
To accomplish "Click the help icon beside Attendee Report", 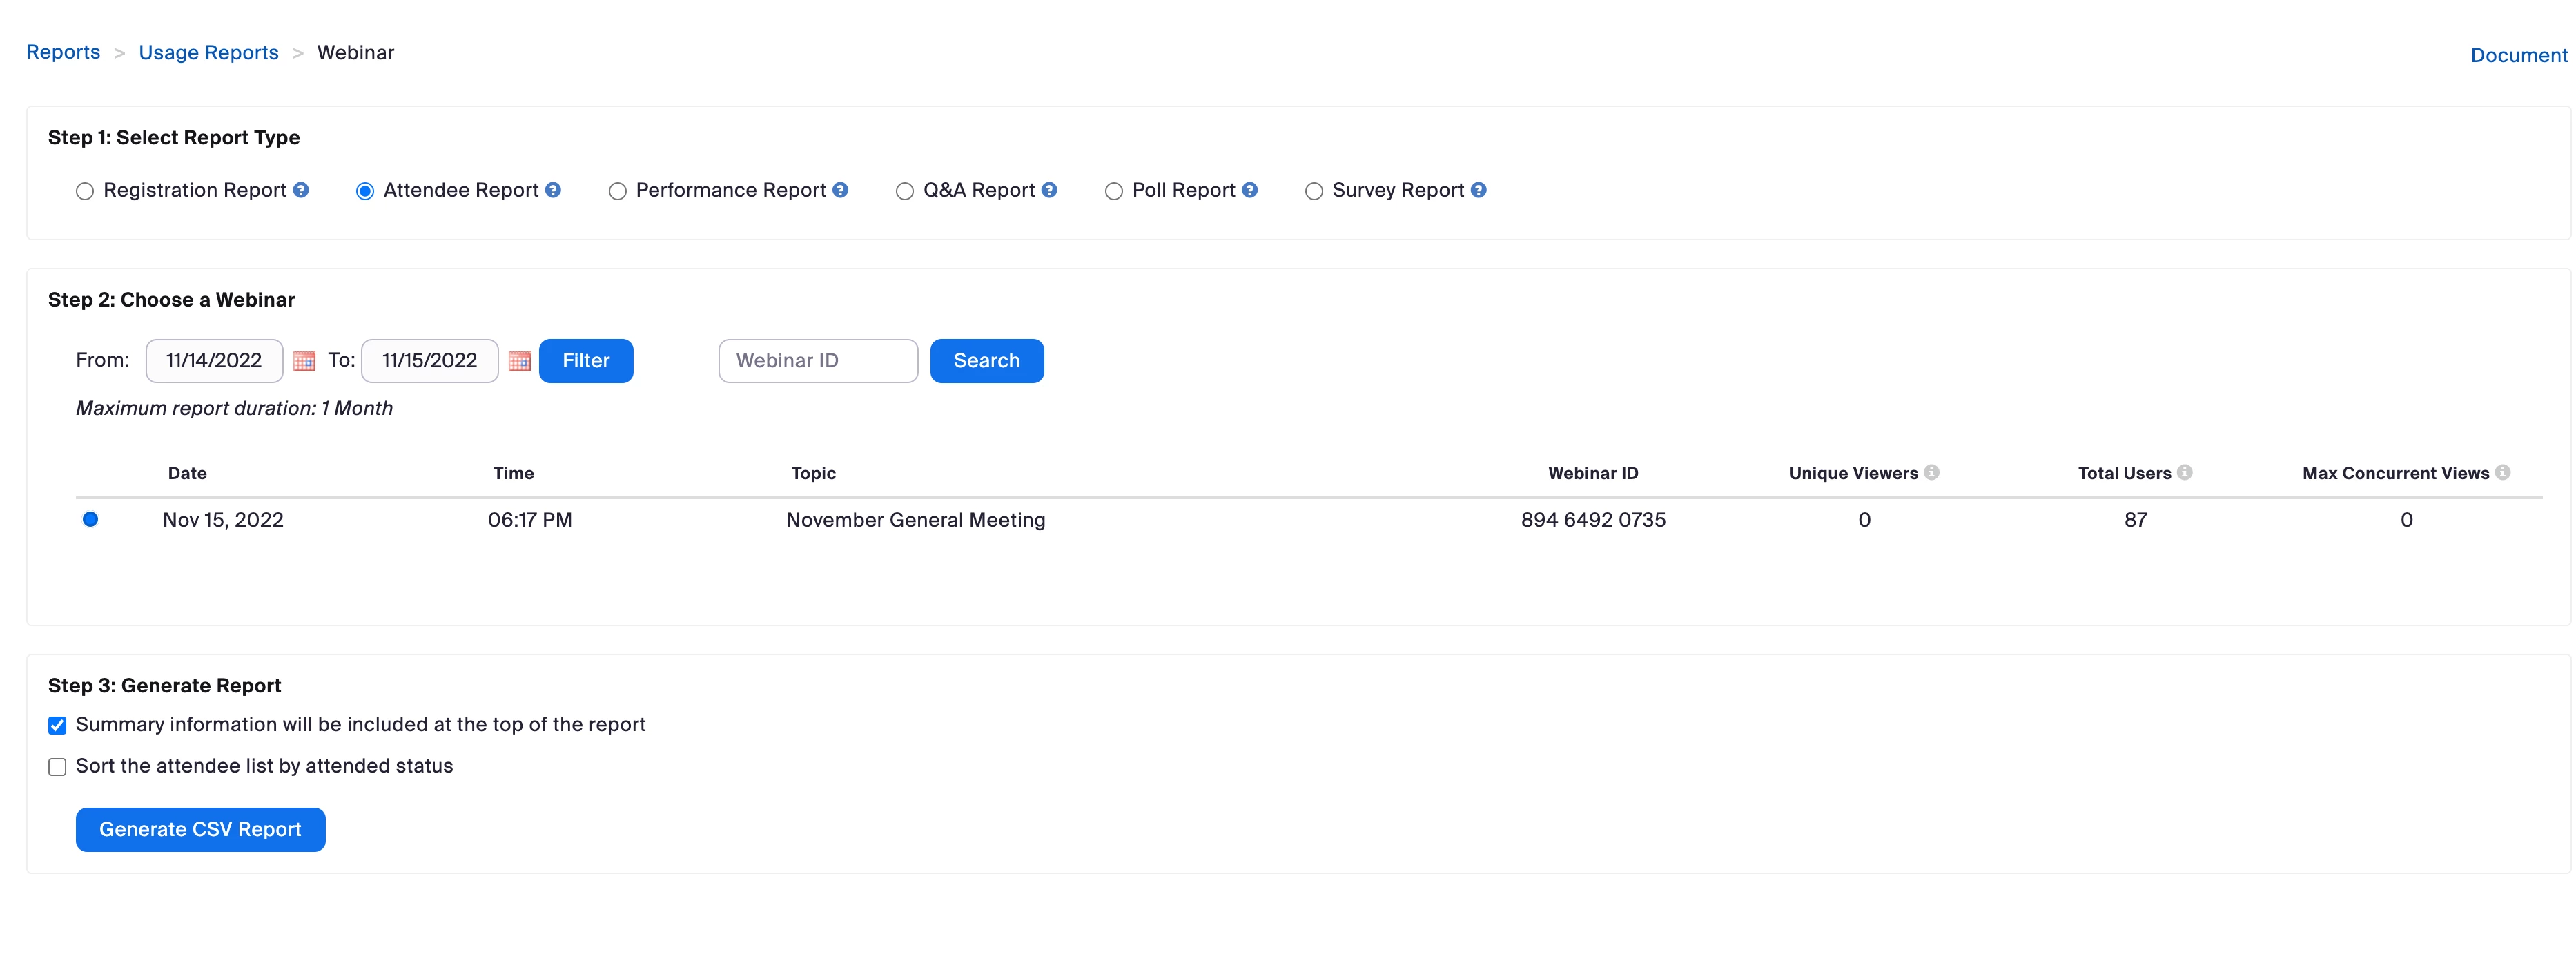I will click(553, 190).
